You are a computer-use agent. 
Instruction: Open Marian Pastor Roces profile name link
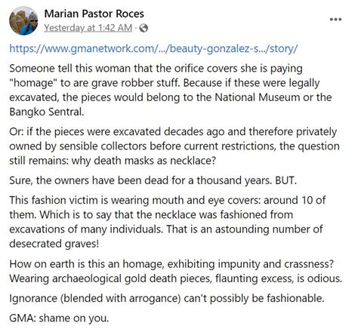pyautogui.click(x=94, y=14)
